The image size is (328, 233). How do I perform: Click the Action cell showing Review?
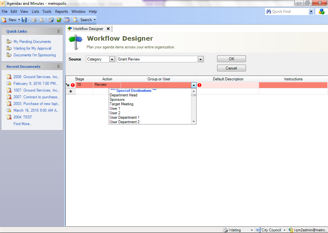[x=107, y=85]
